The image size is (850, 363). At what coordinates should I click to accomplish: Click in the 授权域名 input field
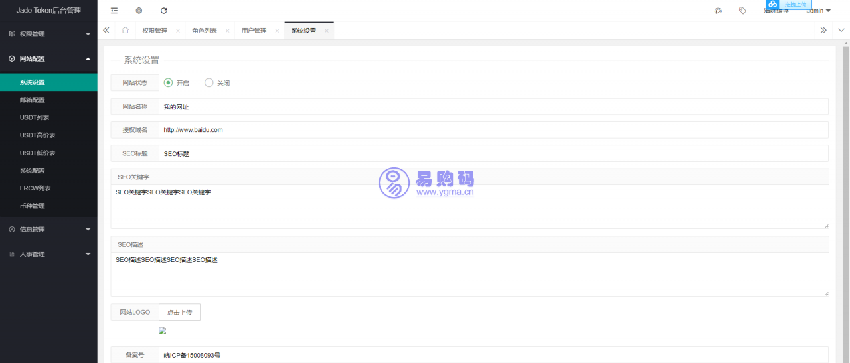[x=493, y=130]
